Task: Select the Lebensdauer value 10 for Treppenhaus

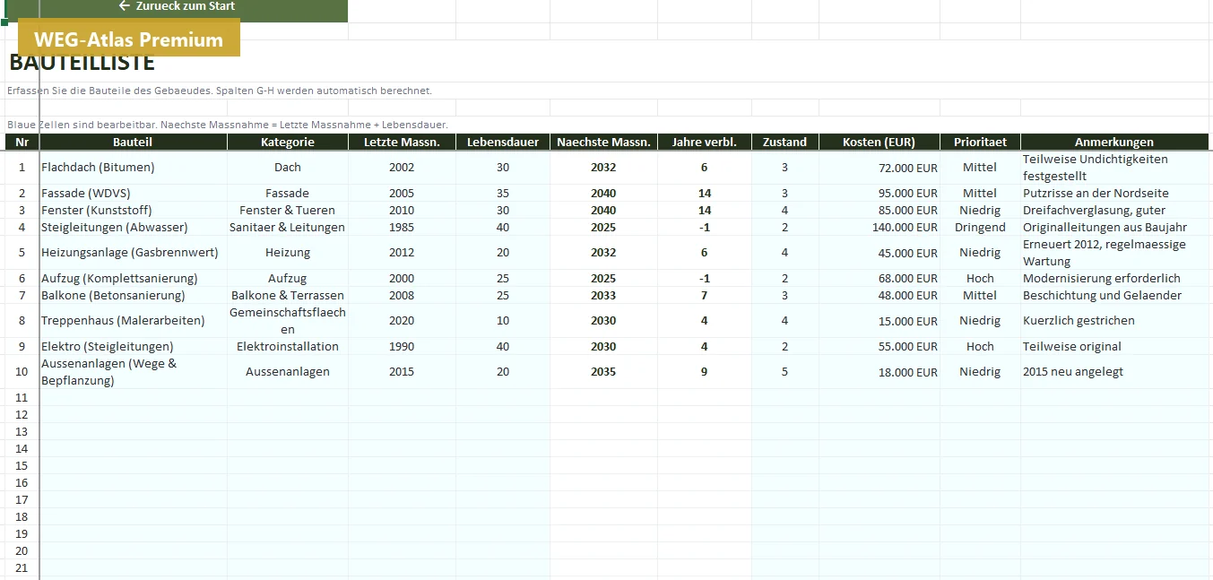Action: pyautogui.click(x=503, y=321)
